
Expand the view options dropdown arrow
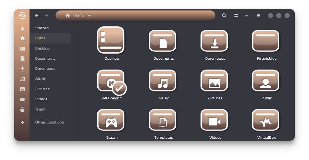246,16
